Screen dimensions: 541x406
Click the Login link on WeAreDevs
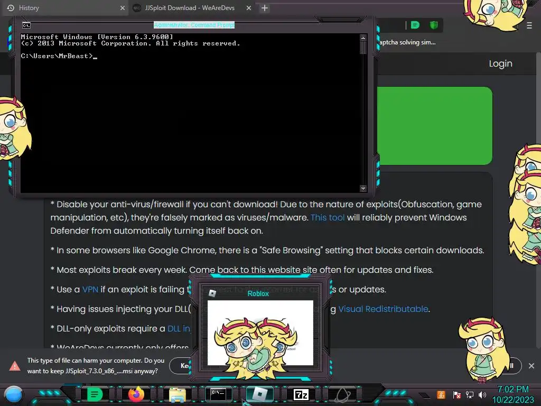pos(500,63)
